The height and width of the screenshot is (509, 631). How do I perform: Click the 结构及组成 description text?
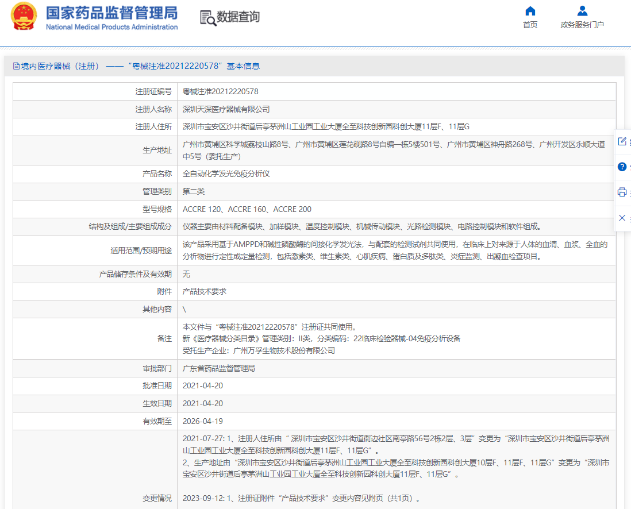click(362, 226)
